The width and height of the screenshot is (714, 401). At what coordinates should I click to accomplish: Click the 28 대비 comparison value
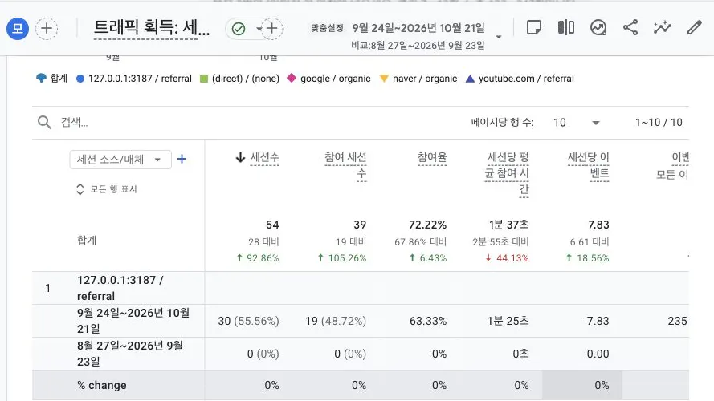[x=263, y=242]
